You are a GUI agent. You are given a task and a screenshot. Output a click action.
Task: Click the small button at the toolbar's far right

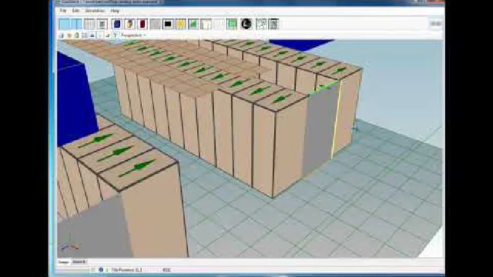point(436,24)
